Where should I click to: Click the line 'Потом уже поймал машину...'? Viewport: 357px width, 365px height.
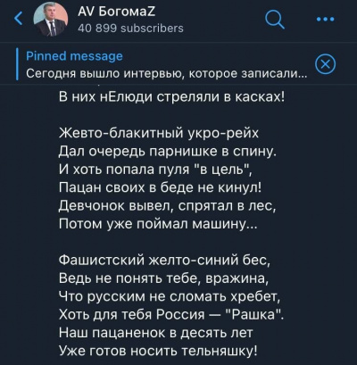(157, 224)
